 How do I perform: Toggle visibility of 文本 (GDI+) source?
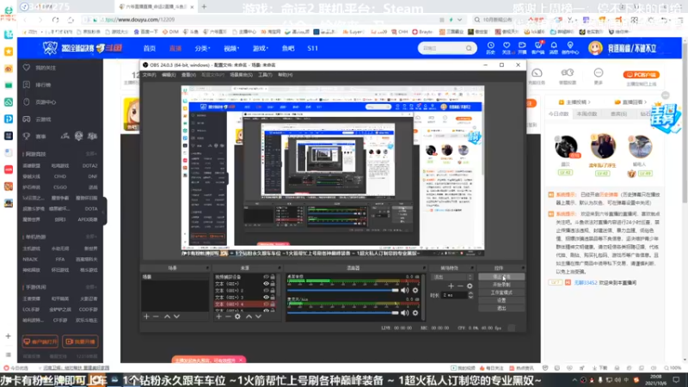coord(266,284)
